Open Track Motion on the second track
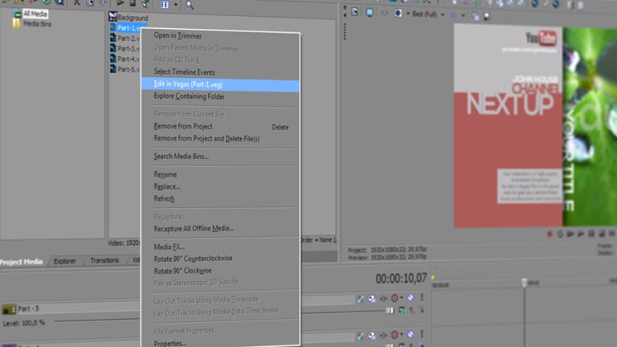 pyautogui.click(x=372, y=336)
